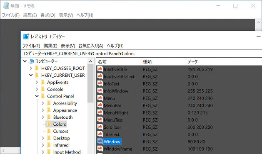262x154 pixels.
Task: Expand the Bluetooth key
Action: coord(43,117)
